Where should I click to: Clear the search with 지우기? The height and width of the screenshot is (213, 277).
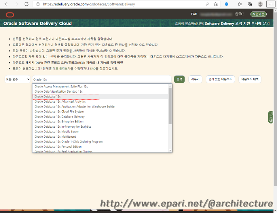tap(195, 79)
